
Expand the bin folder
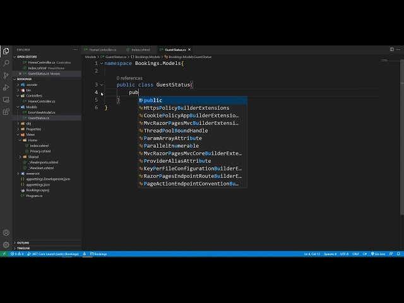(28, 90)
